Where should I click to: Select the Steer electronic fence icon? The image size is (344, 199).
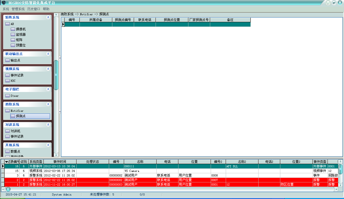tap(8, 96)
